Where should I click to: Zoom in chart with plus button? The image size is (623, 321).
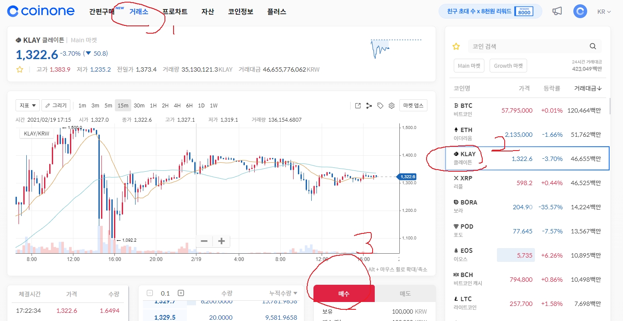[221, 241]
